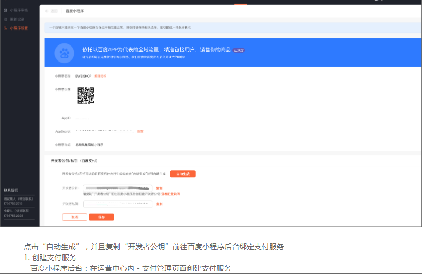Click the link beside AppSecret value
The width and height of the screenshot is (423, 274).
tap(140, 131)
